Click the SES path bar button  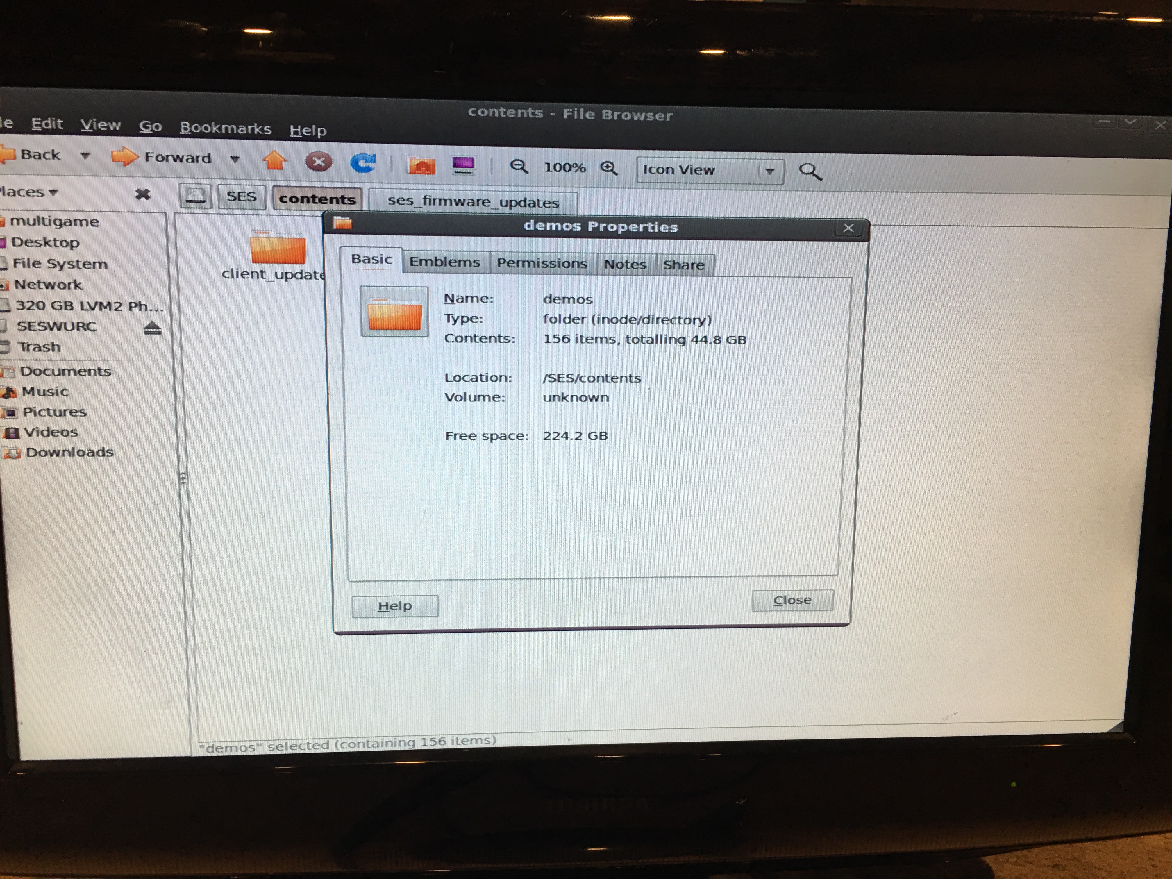click(x=241, y=196)
